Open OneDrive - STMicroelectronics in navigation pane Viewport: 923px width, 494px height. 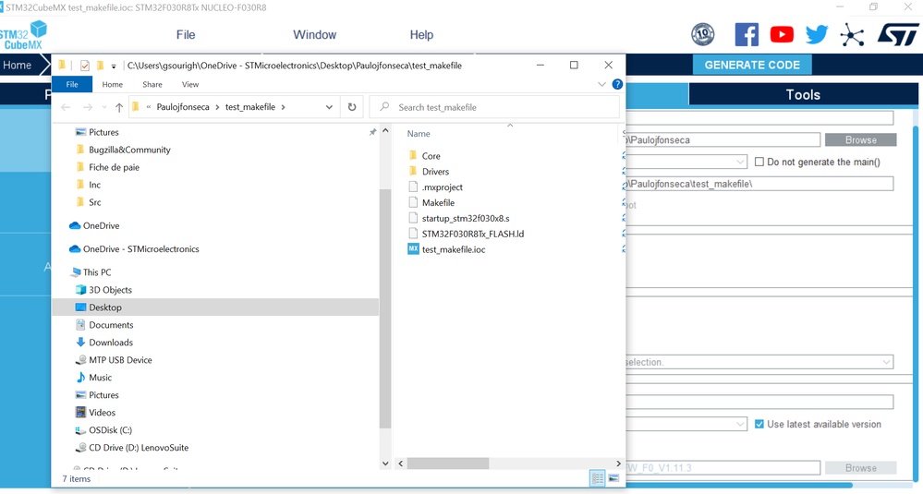click(134, 248)
